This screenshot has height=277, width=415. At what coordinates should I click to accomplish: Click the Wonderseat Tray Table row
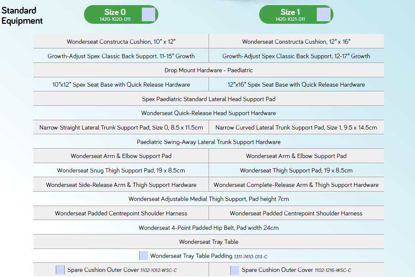pyautogui.click(x=209, y=242)
